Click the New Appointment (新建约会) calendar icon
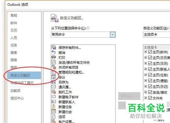 point(54,112)
